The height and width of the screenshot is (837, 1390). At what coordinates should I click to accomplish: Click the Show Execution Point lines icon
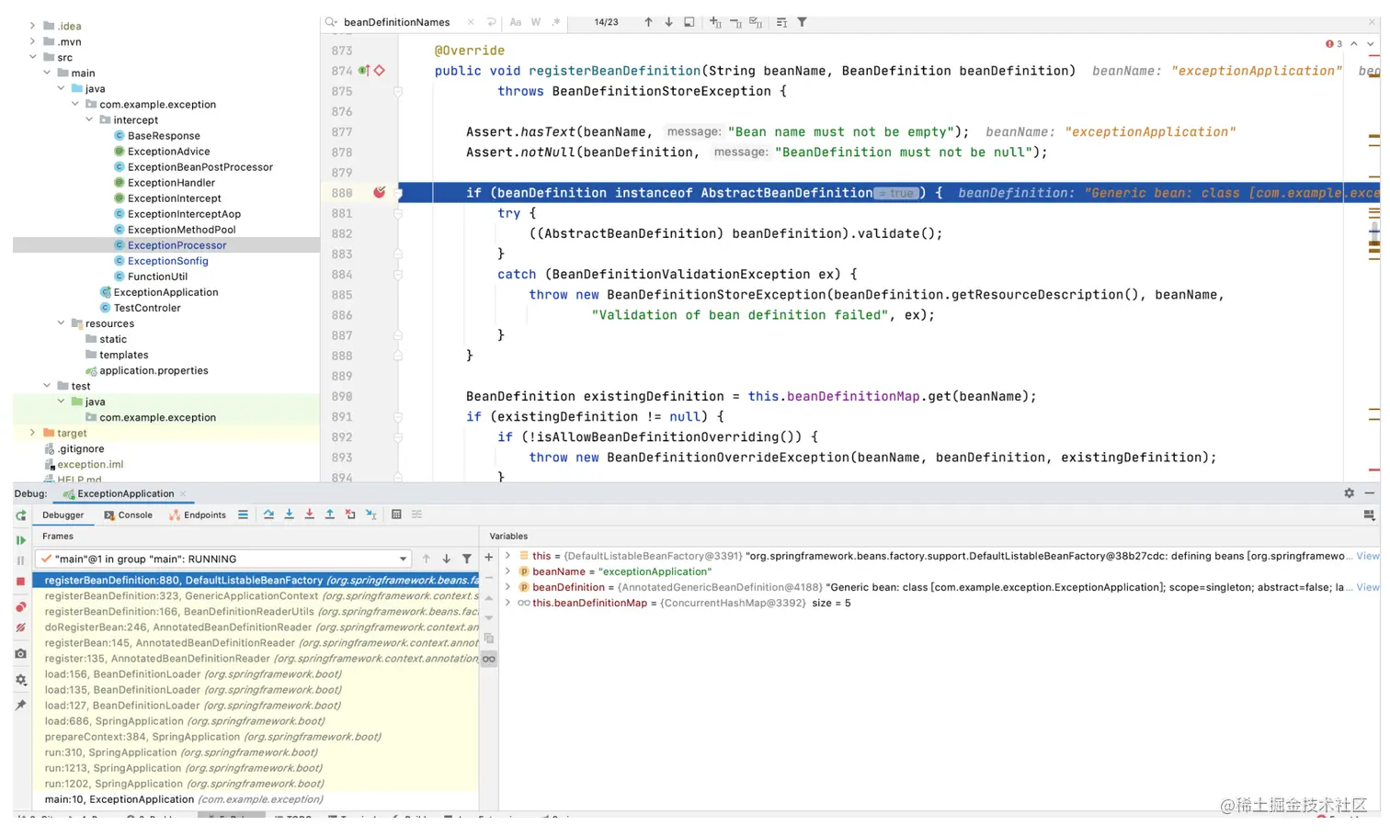tap(243, 515)
